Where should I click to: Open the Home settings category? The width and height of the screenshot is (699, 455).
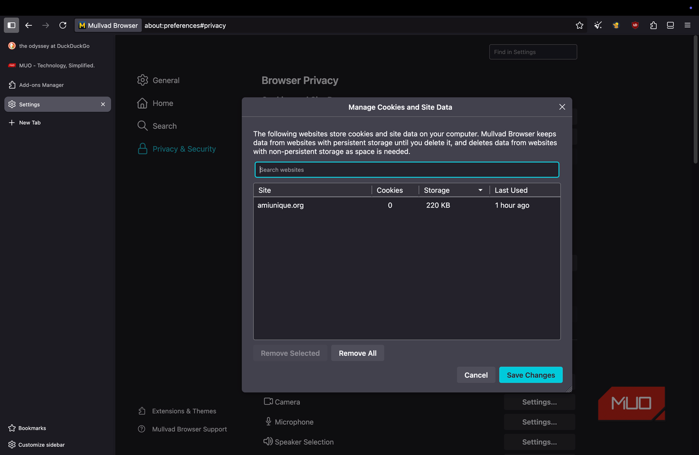155,103
